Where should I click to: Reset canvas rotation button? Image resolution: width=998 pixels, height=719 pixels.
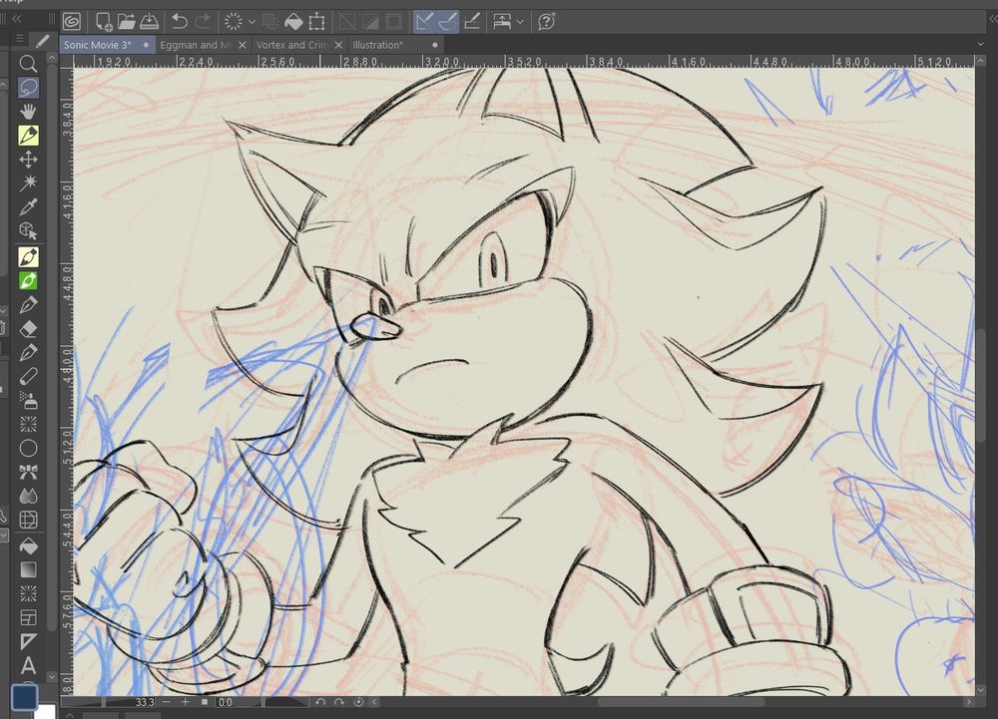pos(358,702)
